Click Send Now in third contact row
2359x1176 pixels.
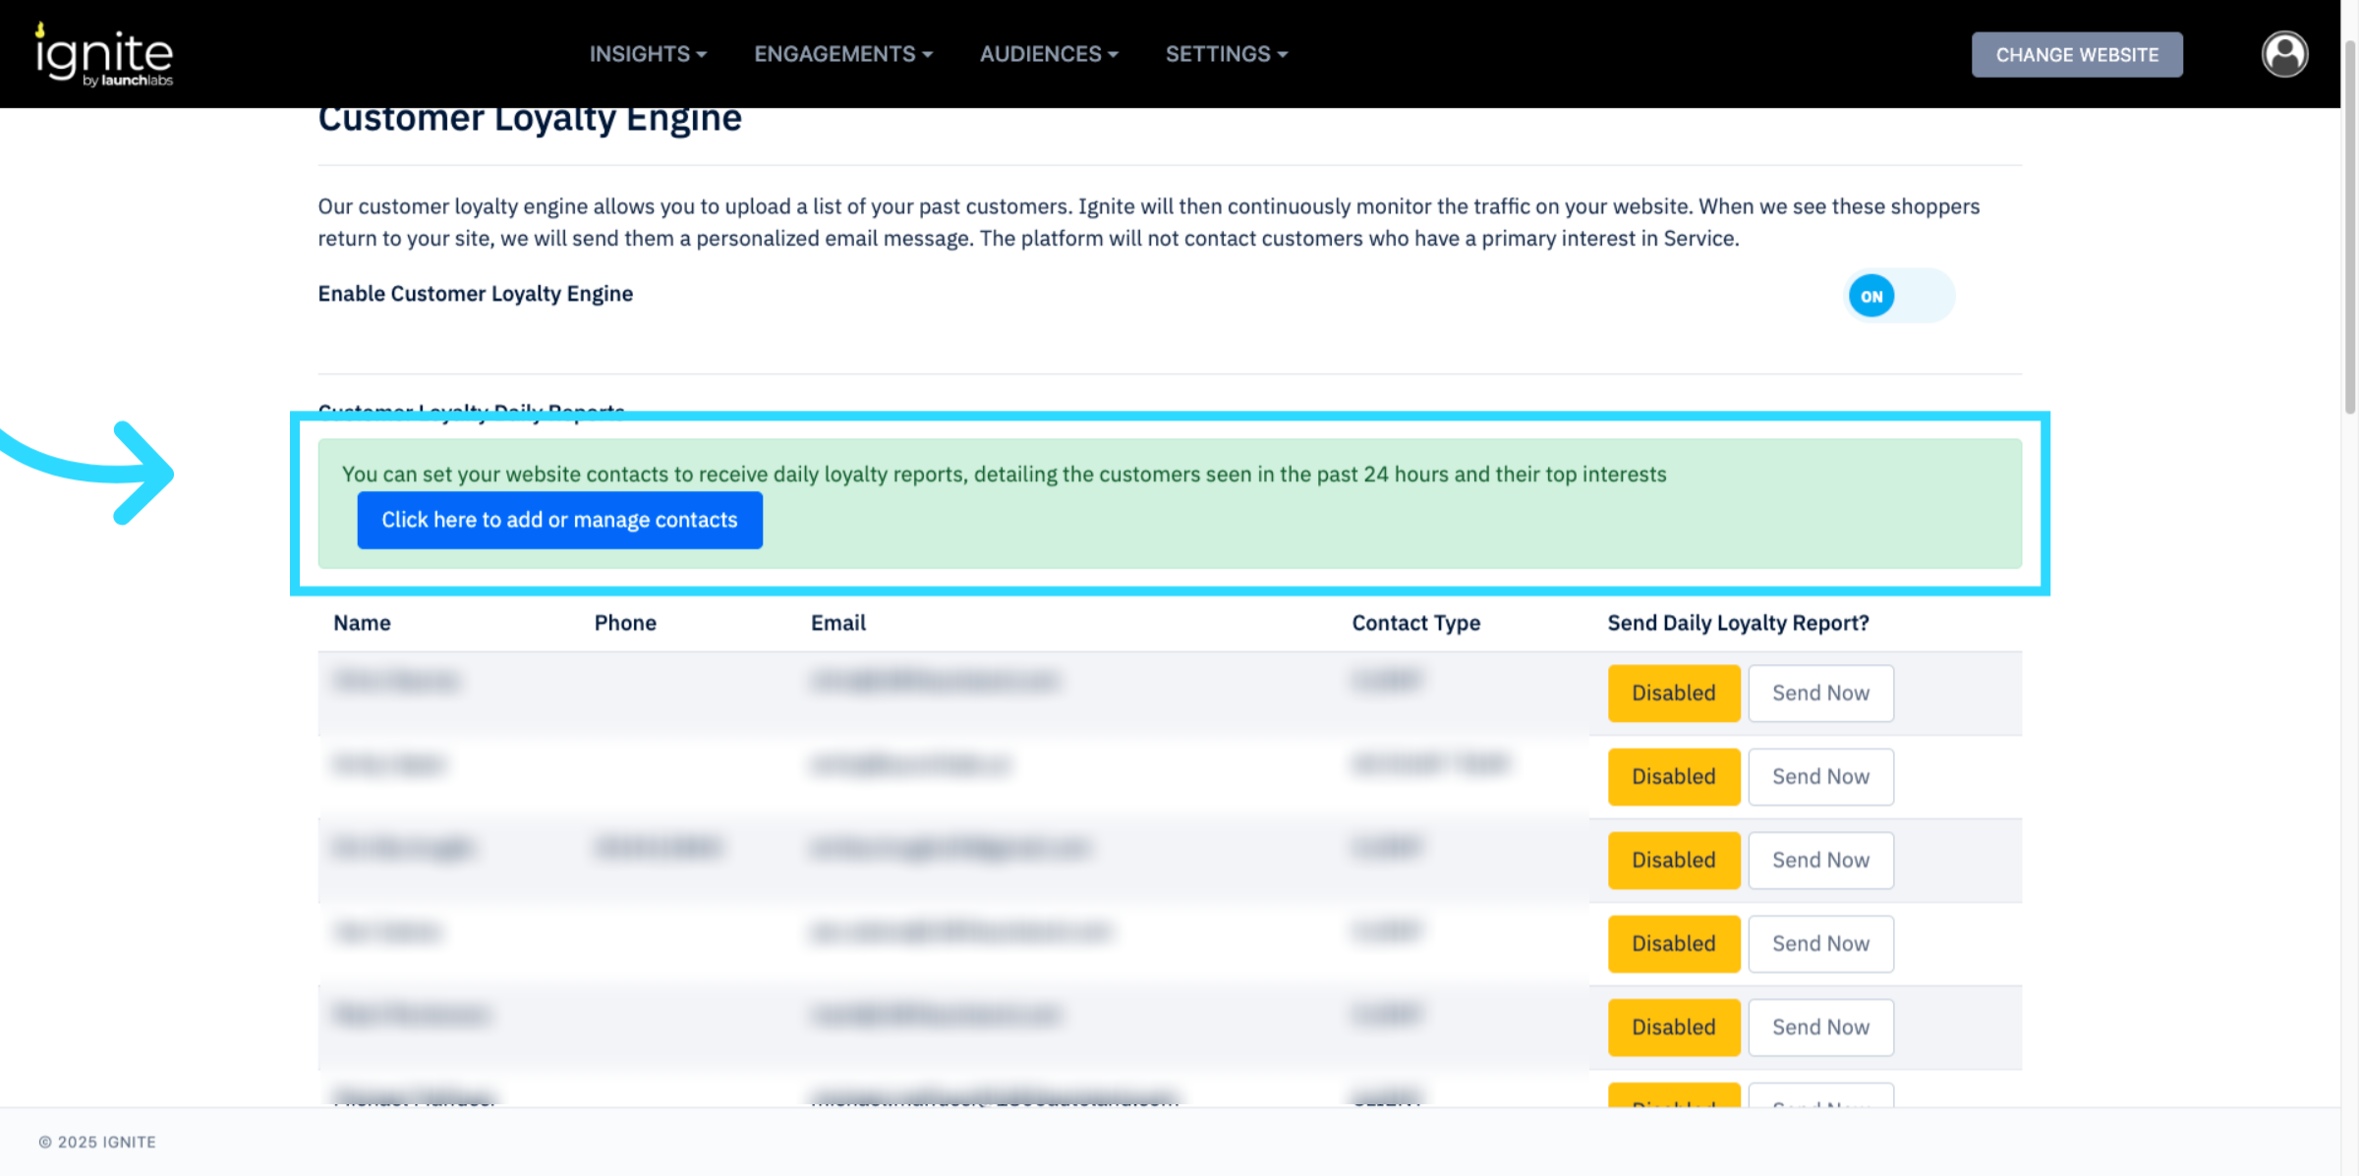coord(1820,860)
